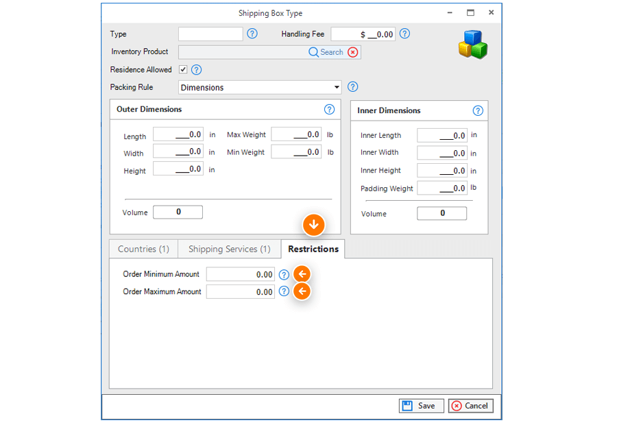The height and width of the screenshot is (425, 617).
Task: Click help icon for Order Maximum Amount
Action: [284, 291]
